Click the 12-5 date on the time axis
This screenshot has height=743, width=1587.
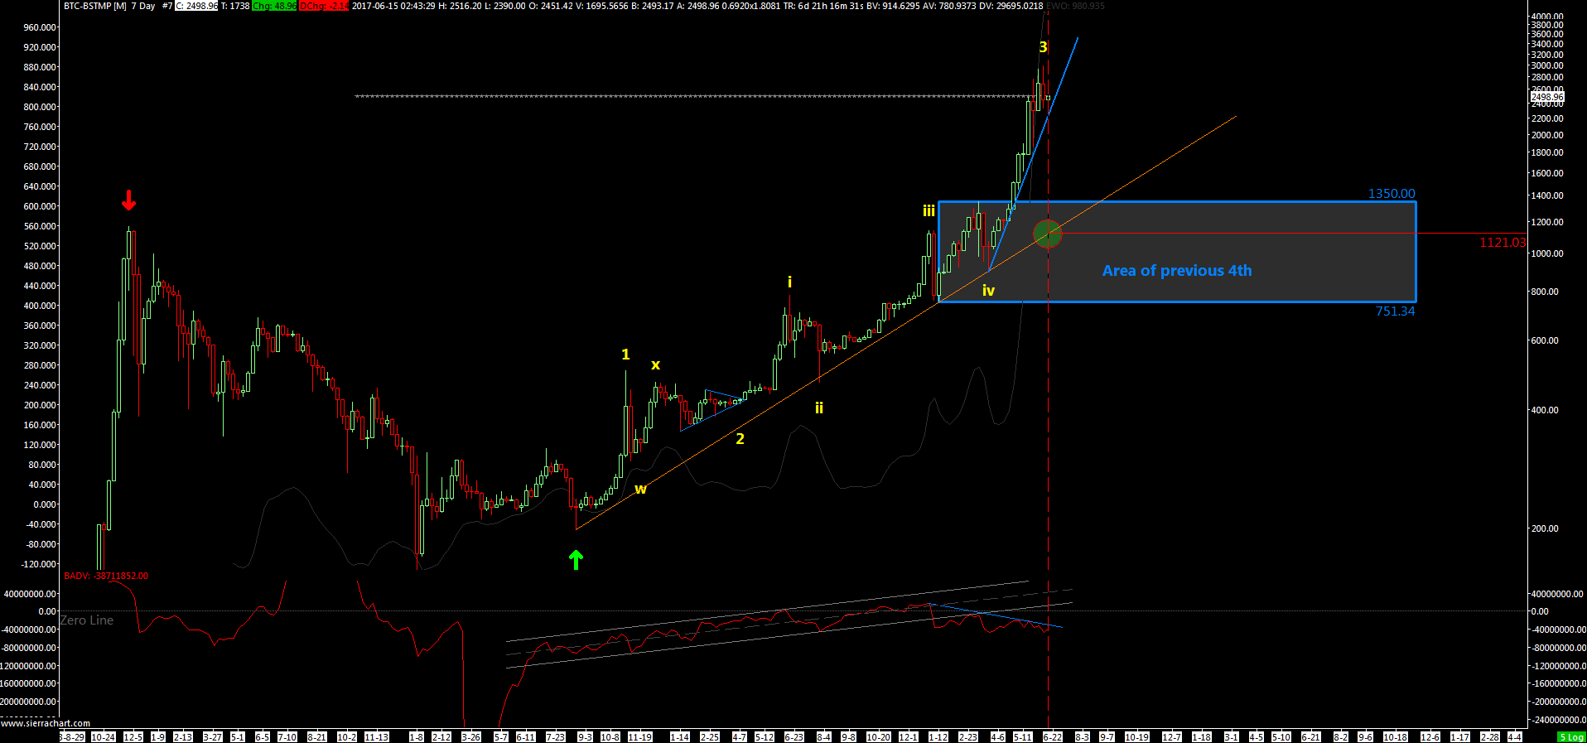pyautogui.click(x=133, y=736)
